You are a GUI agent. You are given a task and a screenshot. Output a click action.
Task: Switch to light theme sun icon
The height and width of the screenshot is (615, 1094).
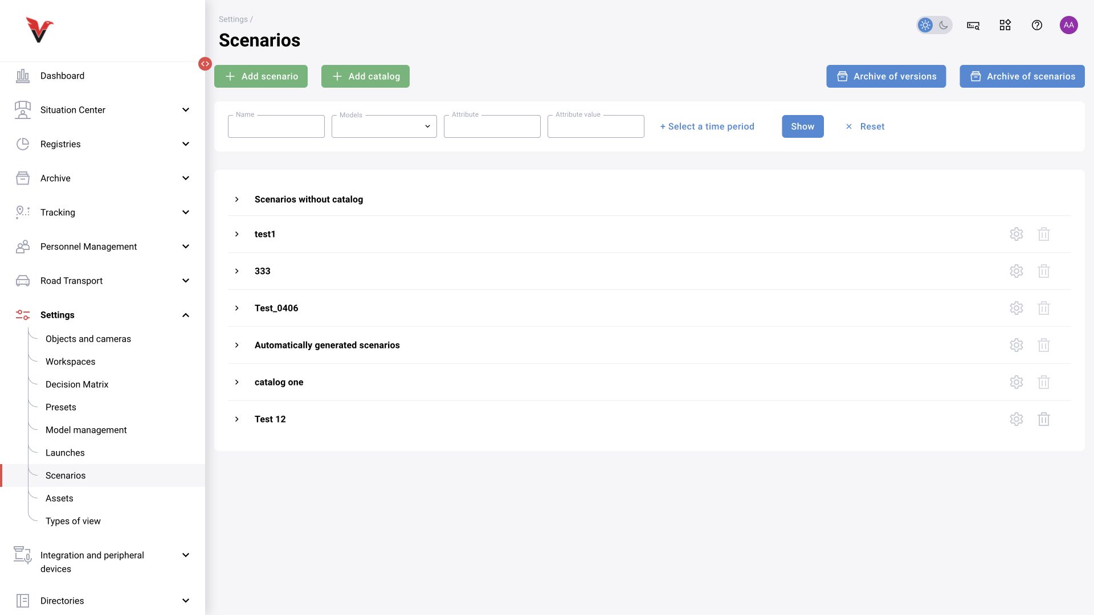pos(925,25)
